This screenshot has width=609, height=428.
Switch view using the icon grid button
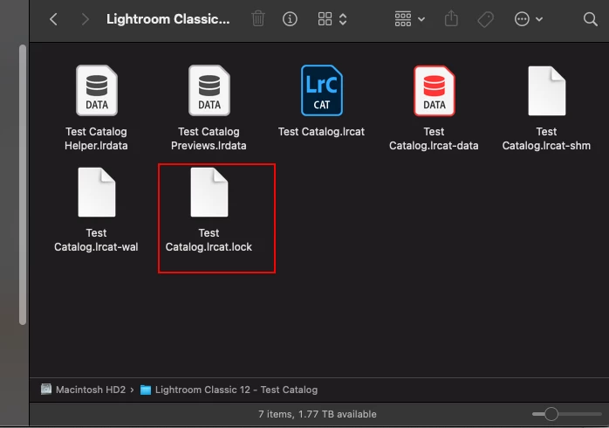point(325,18)
